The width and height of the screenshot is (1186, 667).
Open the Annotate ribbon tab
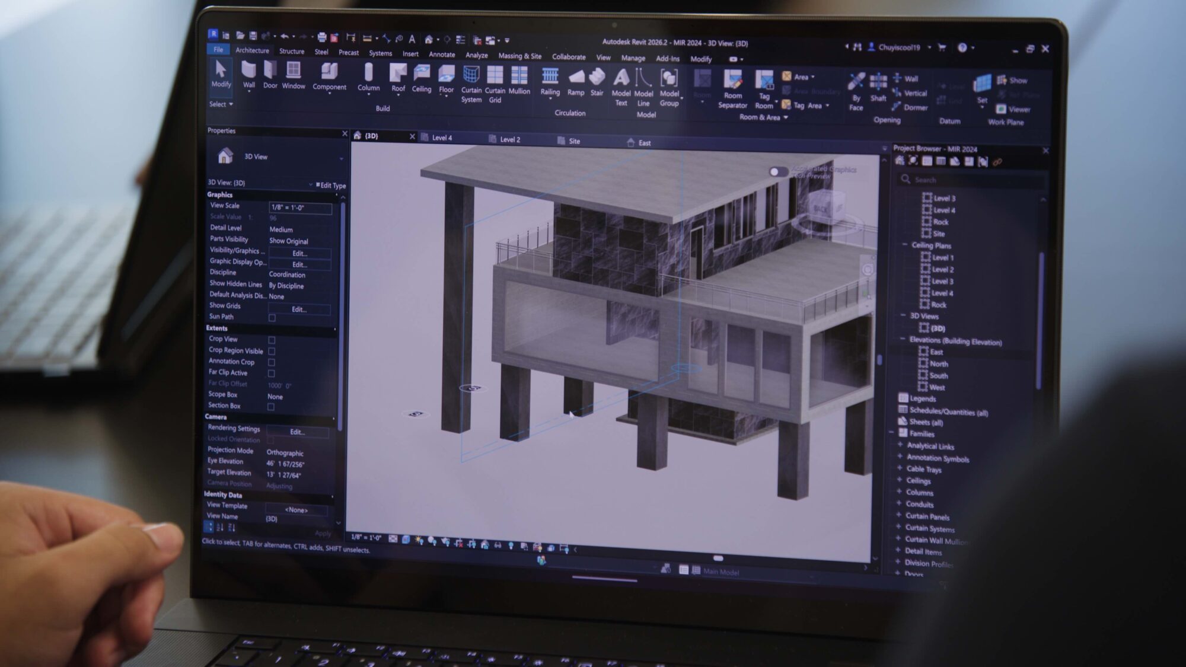[442, 55]
